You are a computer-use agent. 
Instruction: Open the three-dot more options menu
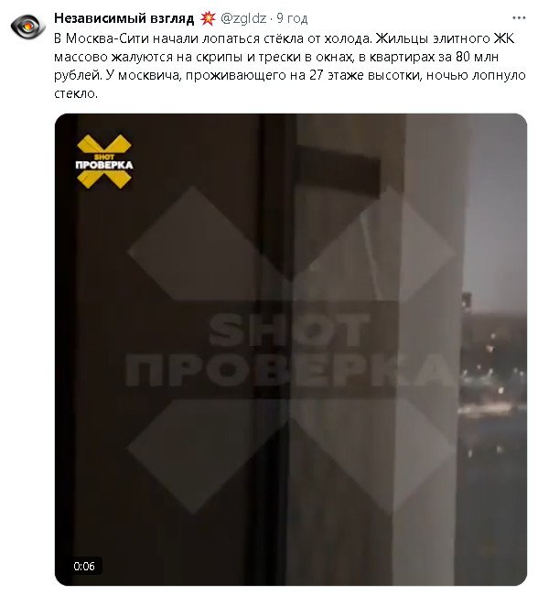point(518,18)
